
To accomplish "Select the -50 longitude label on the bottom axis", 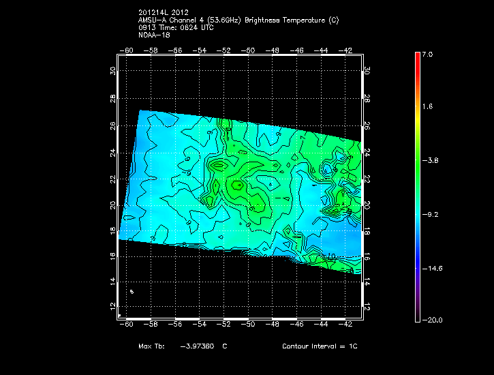I will pyautogui.click(x=249, y=325).
